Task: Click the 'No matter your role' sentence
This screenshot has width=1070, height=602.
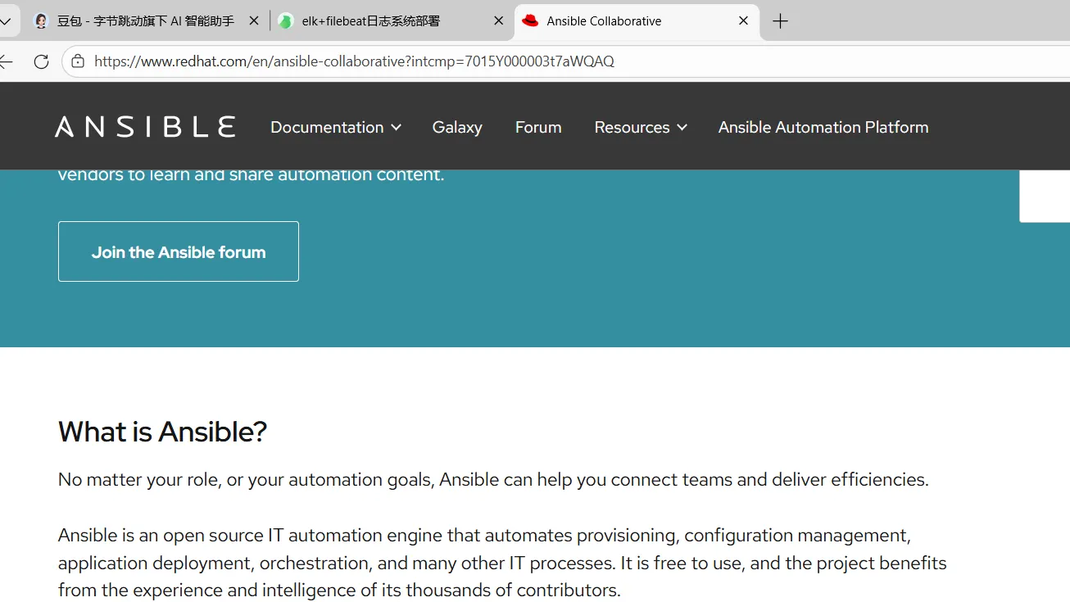Action: 493,479
